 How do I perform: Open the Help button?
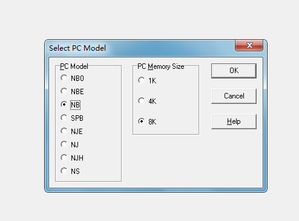coord(234,121)
